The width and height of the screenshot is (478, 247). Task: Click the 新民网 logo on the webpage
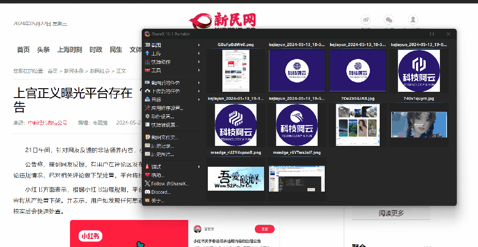[x=222, y=21]
